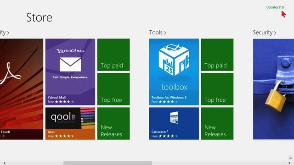Open the Updates (13) link
Screen dimensions: 294x165
click(x=275, y=7)
